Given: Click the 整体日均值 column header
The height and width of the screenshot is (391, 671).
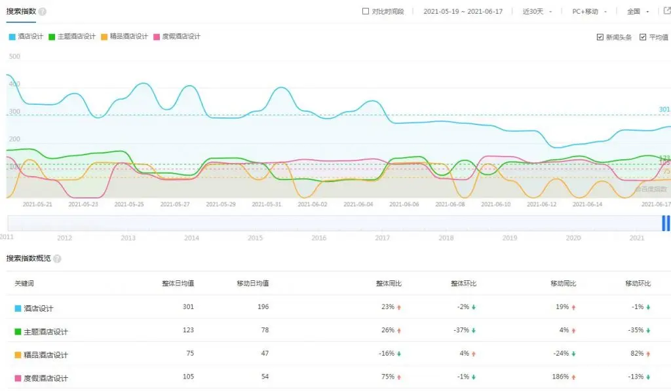Looking at the screenshot, I should (x=178, y=284).
